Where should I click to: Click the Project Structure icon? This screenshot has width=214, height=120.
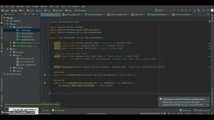click(x=203, y=10)
